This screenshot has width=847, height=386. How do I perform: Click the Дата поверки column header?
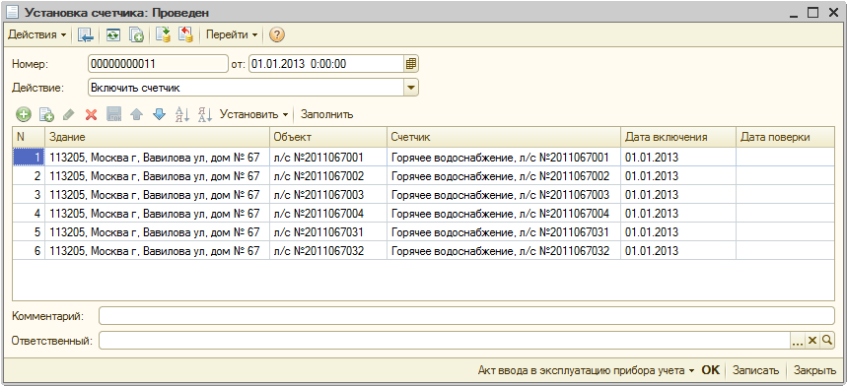[786, 137]
